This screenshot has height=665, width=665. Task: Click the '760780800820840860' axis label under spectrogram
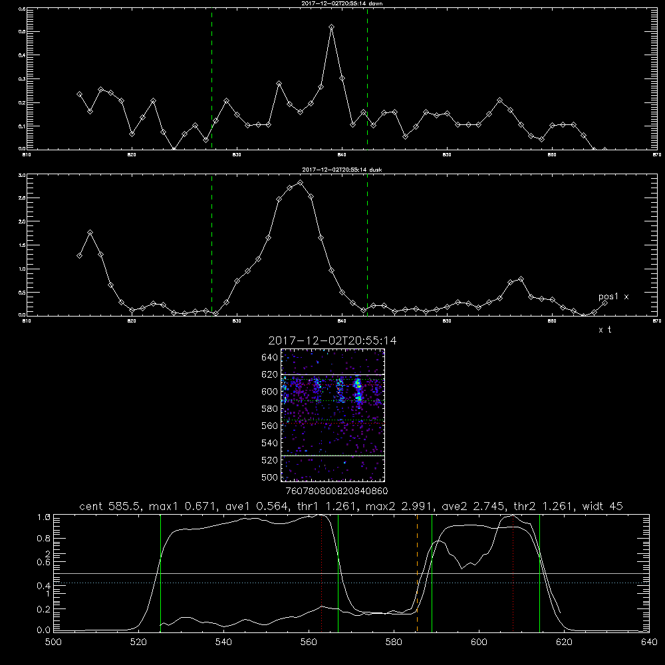pyautogui.click(x=336, y=491)
